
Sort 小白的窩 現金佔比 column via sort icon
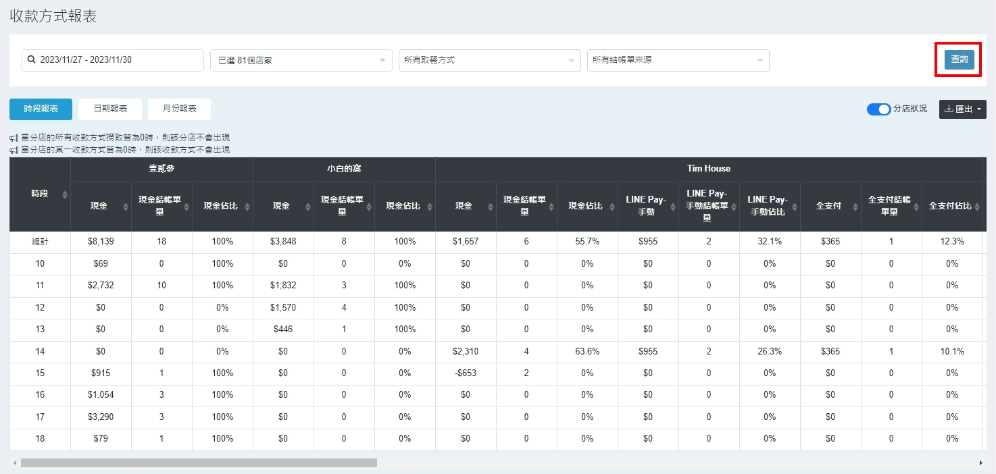[430, 207]
